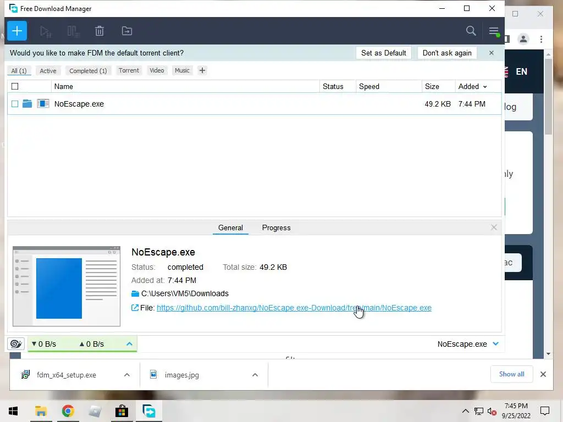The width and height of the screenshot is (563, 422).
Task: Switch to the Progress details tab
Action: (x=276, y=228)
